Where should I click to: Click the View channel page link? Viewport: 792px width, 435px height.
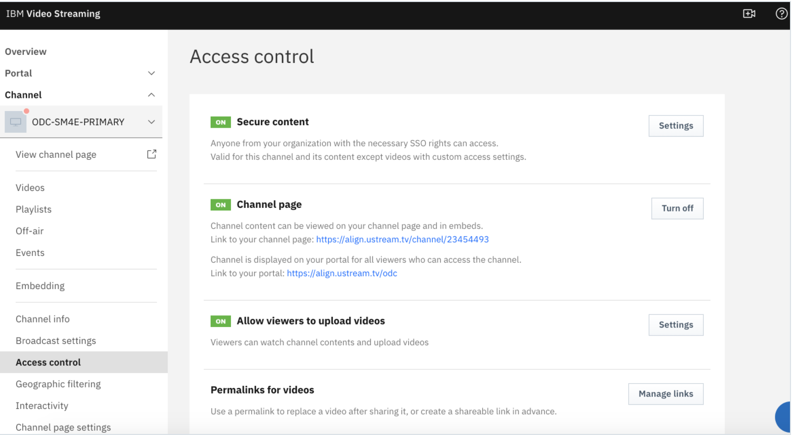[x=56, y=155]
